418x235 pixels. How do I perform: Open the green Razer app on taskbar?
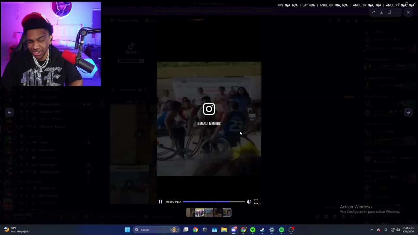pyautogui.click(x=253, y=230)
